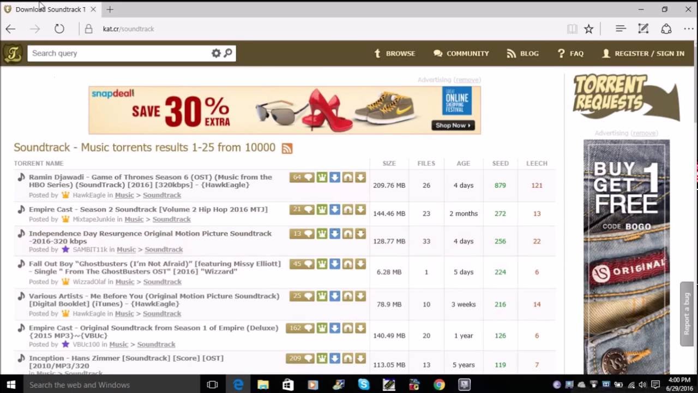Click the Buy 1 Get 1 Free jeans ad
This screenshot has width=698, height=393.
click(x=627, y=257)
